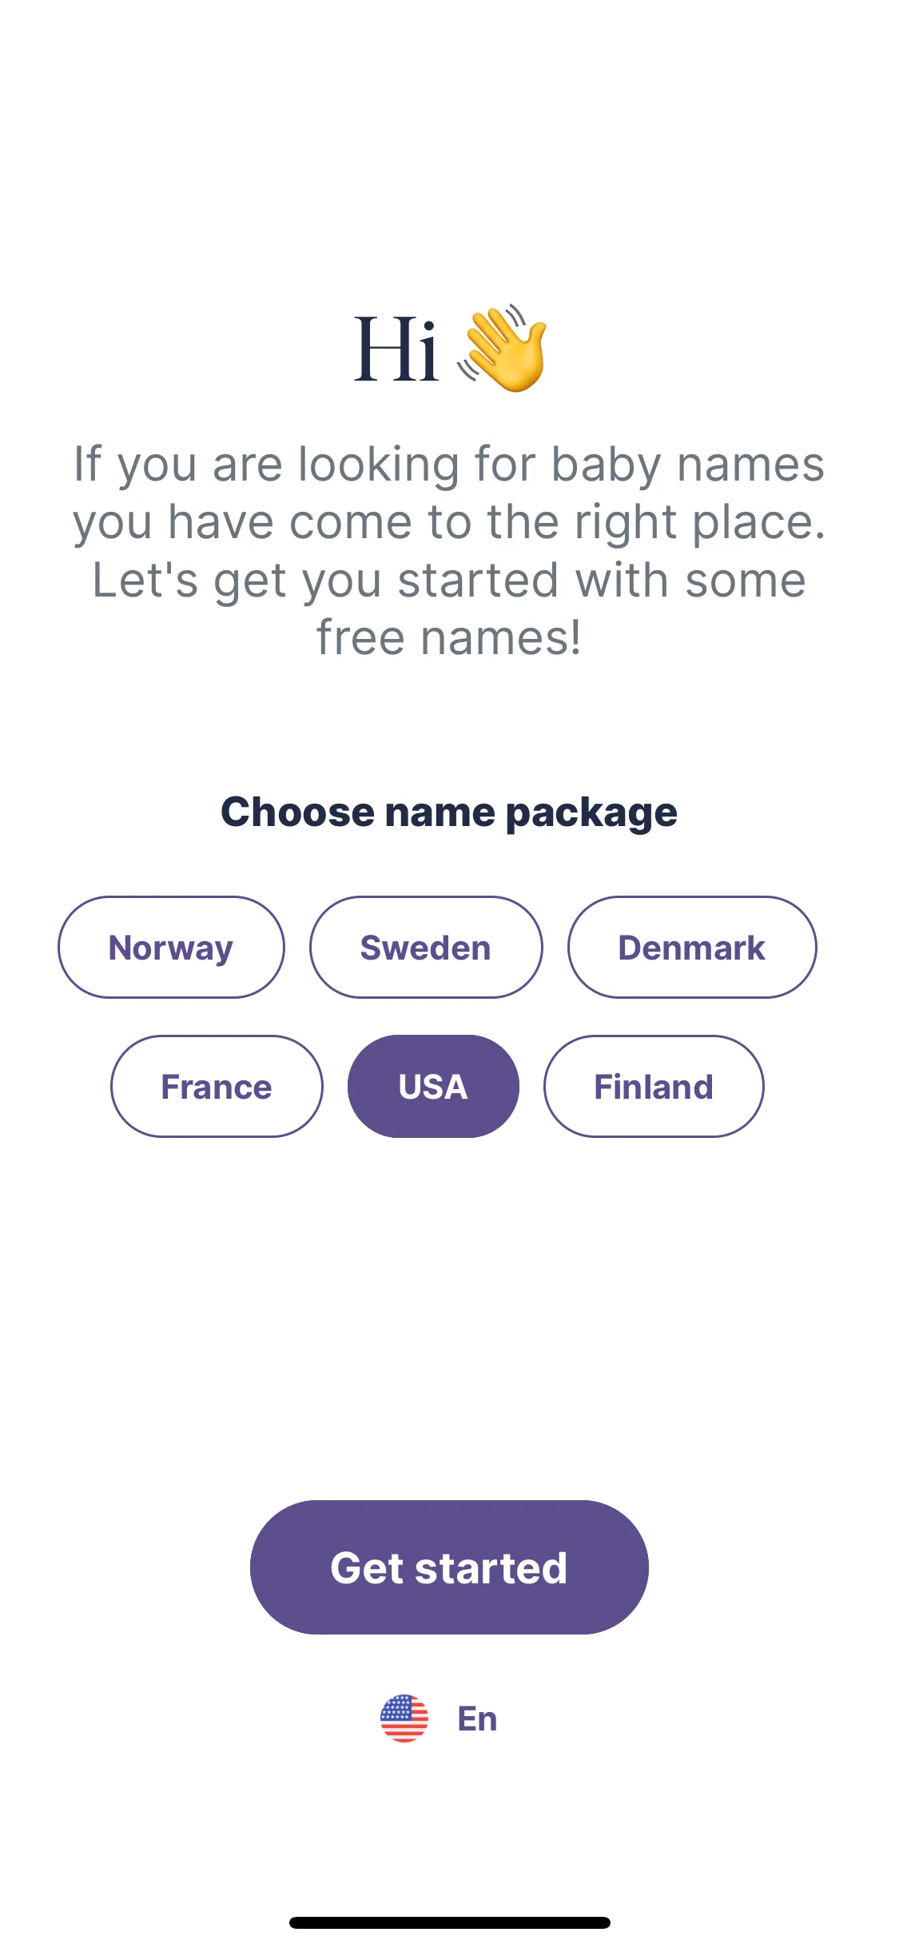Tap the black home indicator bar
The height and width of the screenshot is (1948, 899).
[449, 1922]
